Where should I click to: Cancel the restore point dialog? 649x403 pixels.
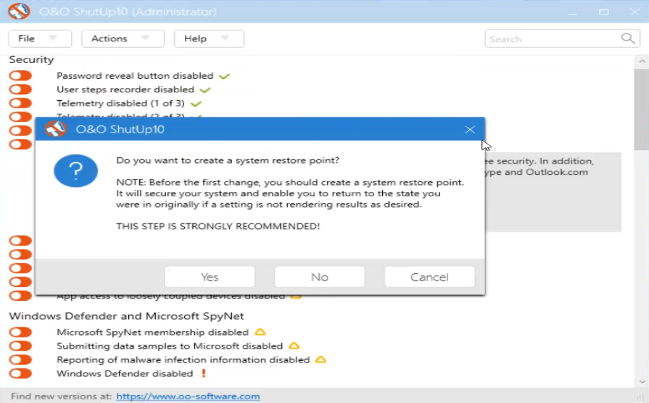coord(429,277)
